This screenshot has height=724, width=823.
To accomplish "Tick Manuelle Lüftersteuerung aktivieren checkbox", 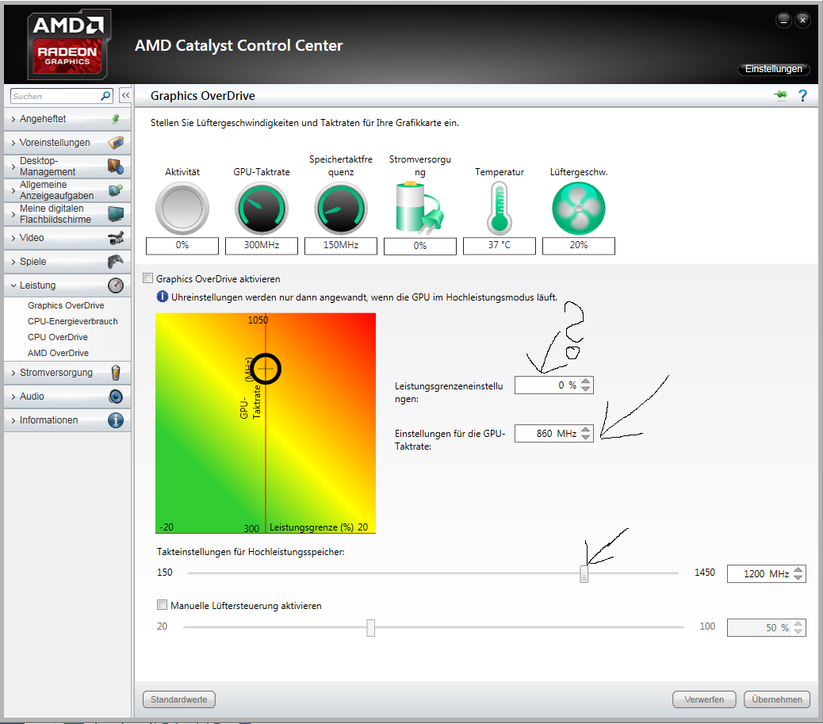I will pos(163,605).
